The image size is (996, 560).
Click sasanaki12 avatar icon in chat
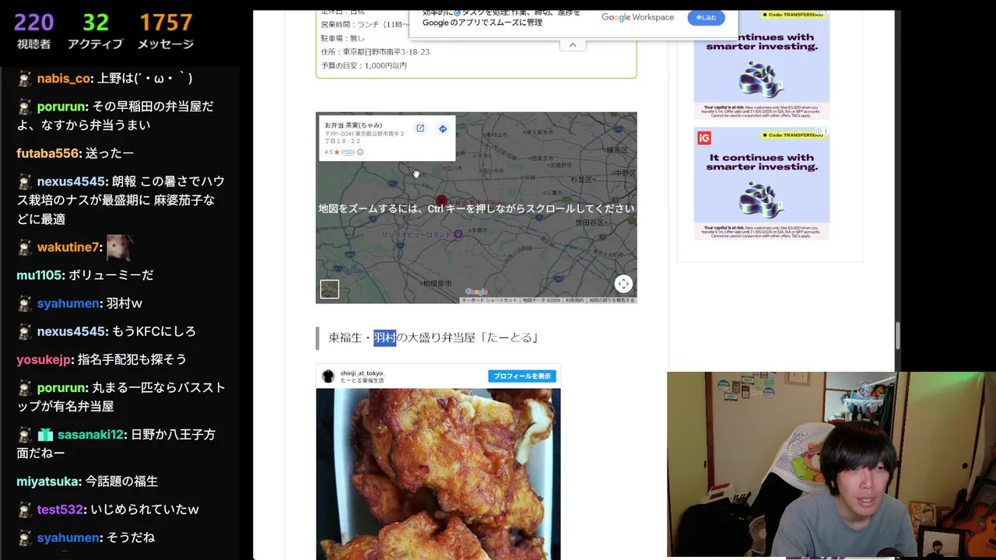(25, 435)
